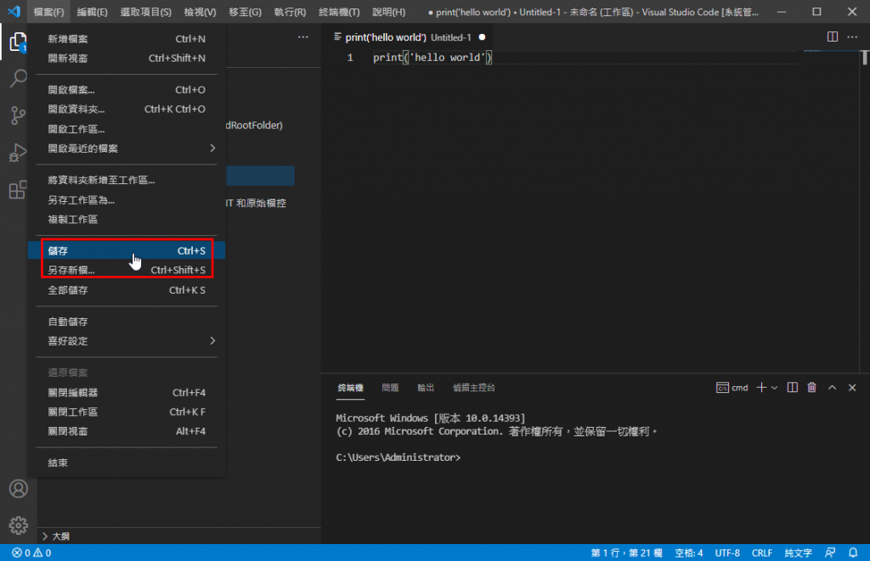870x561 pixels.
Task: Open the Source Control view
Action: click(x=19, y=115)
